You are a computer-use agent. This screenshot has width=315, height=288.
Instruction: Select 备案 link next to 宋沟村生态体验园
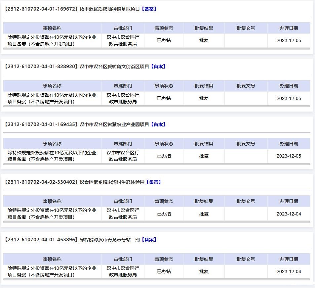click(153, 182)
